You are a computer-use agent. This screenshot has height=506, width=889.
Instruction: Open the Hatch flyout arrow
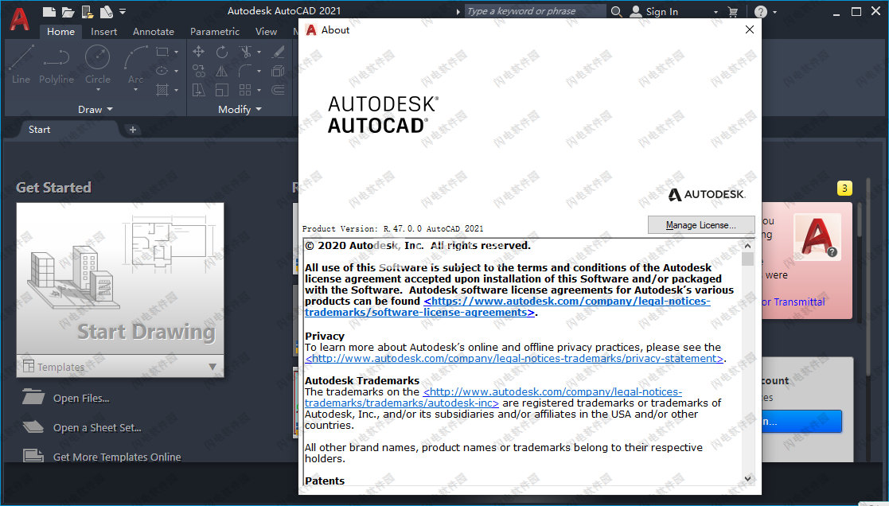point(177,90)
